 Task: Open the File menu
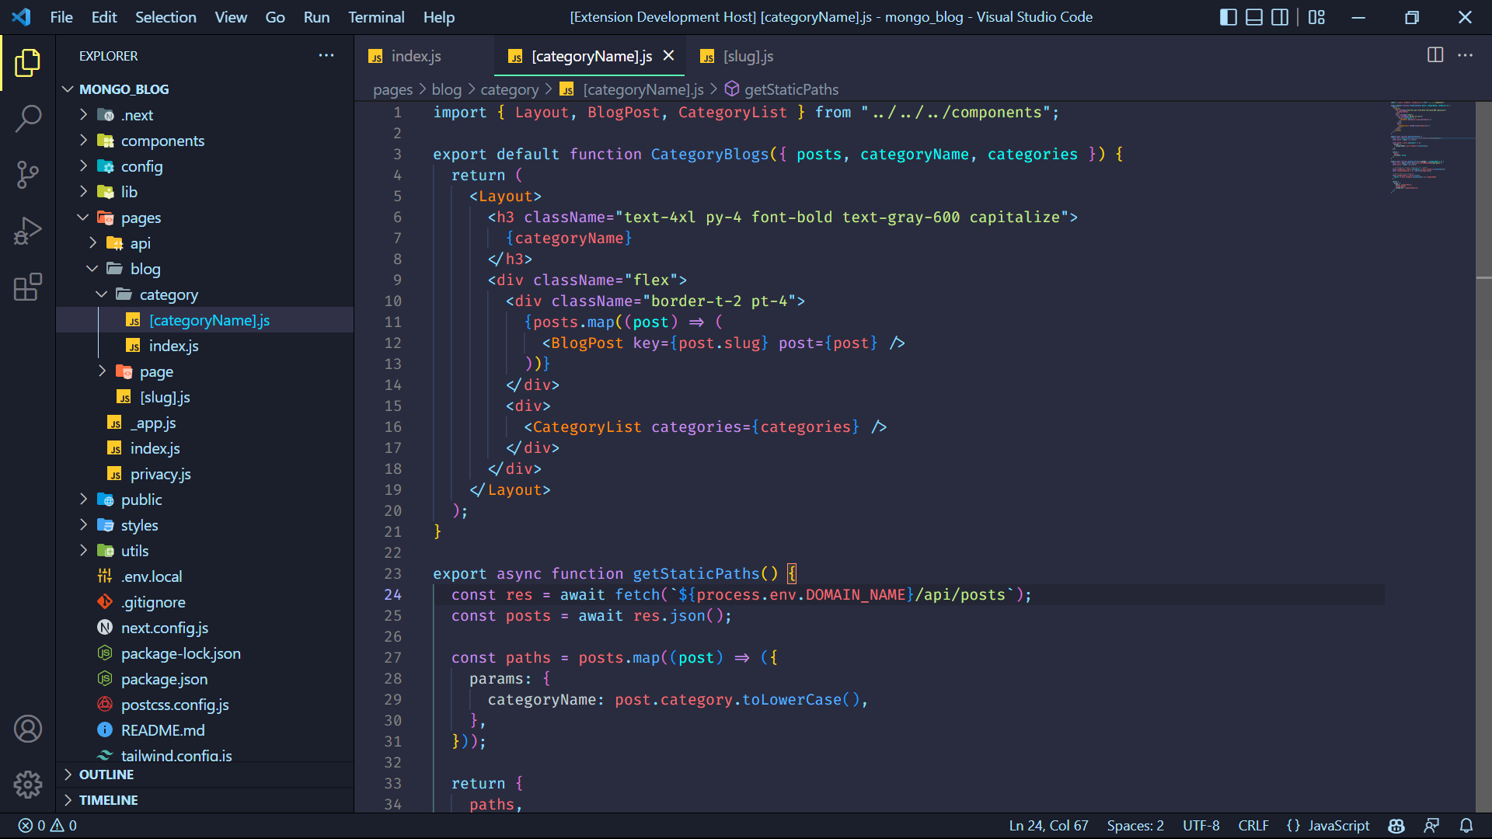[61, 17]
